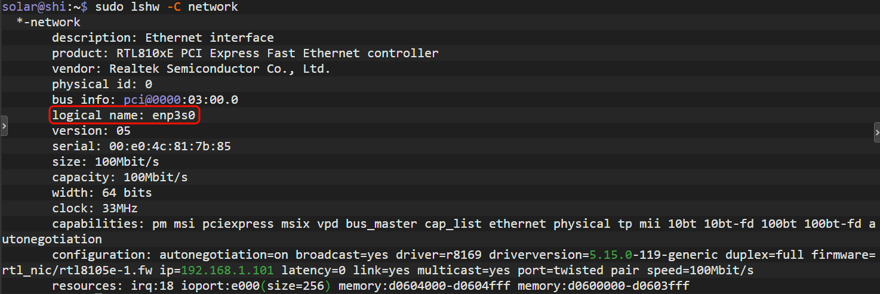Image resolution: width=880 pixels, height=294 pixels.
Task: Click the highlighted logical name enp3s0
Action: tap(174, 115)
